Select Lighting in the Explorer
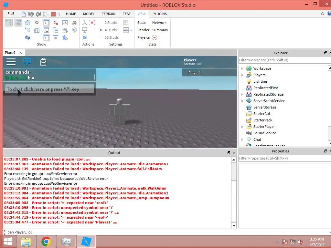The width and height of the screenshot is (331, 248). (x=260, y=81)
